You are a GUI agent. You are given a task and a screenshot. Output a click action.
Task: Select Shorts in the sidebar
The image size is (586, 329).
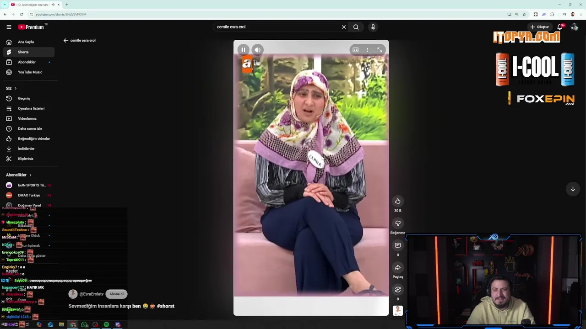tap(29, 52)
